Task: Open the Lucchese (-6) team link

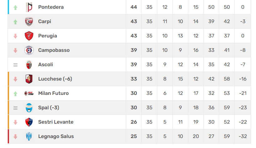Action: tap(55, 79)
